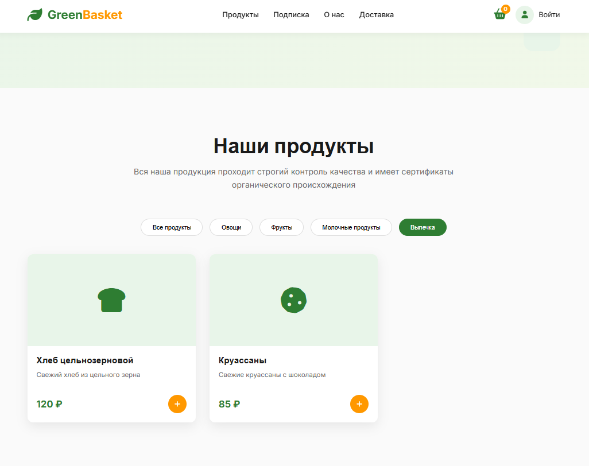
Task: Click the Войти login link
Action: (x=549, y=15)
